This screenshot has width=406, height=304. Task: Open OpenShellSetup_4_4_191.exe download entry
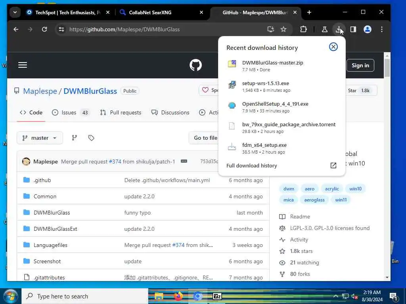pyautogui.click(x=282, y=107)
